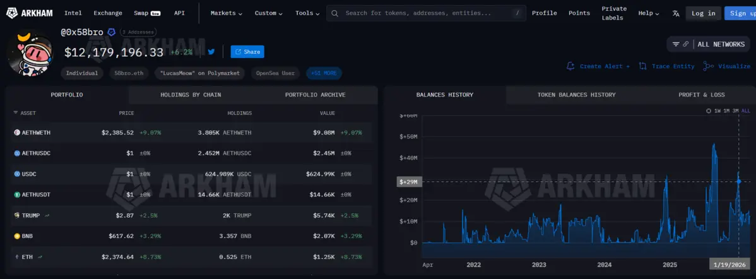Click the Trace Entity link
The height and width of the screenshot is (279, 756).
667,66
